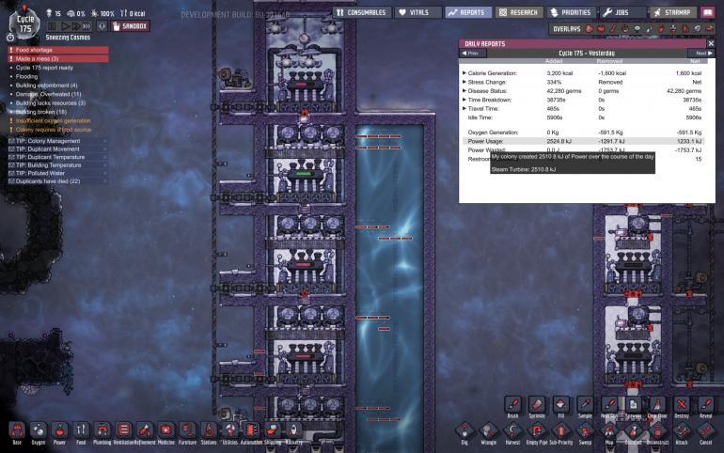724x453 pixels.
Task: Open the Research screen
Action: (518, 12)
